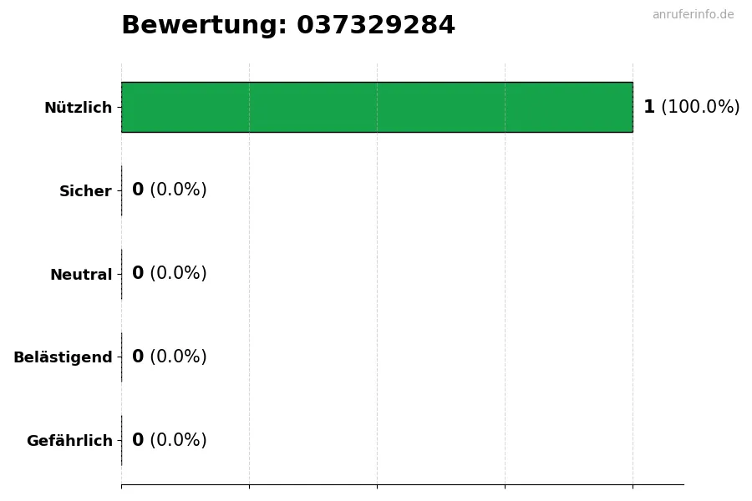This screenshot has height=501, width=752.
Task: Click the horizontal x-axis line under the chart
Action: (x=402, y=484)
